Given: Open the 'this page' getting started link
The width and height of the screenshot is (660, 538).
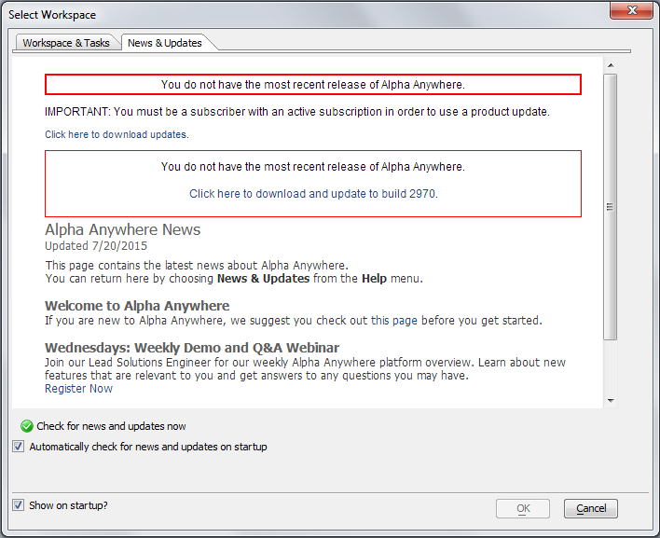Looking at the screenshot, I should (x=393, y=321).
